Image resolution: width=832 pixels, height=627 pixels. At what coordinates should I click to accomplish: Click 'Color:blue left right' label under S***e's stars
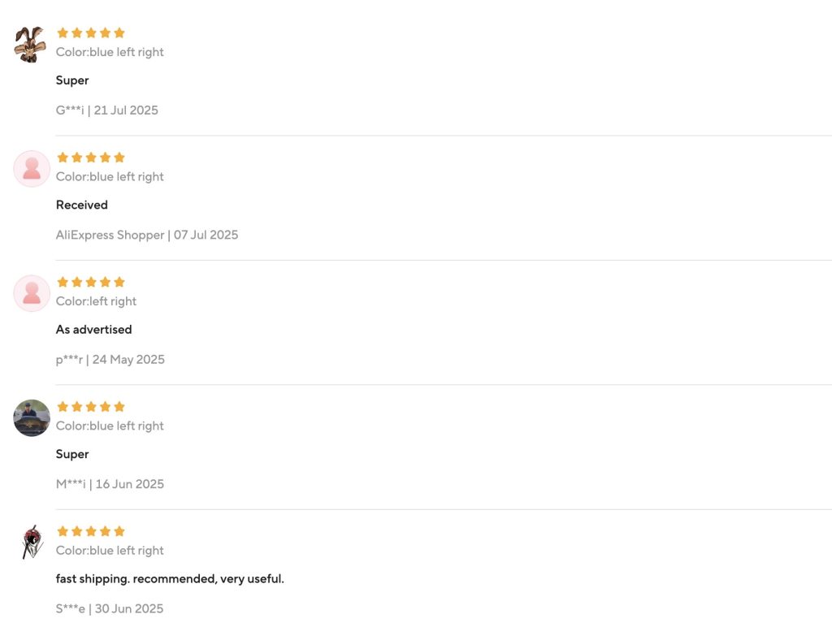pyautogui.click(x=110, y=551)
